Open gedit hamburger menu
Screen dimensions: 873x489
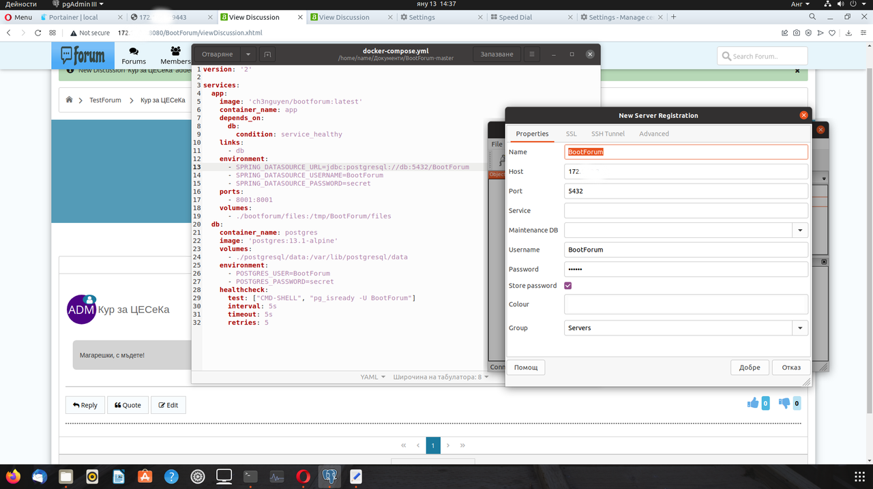[x=532, y=55]
